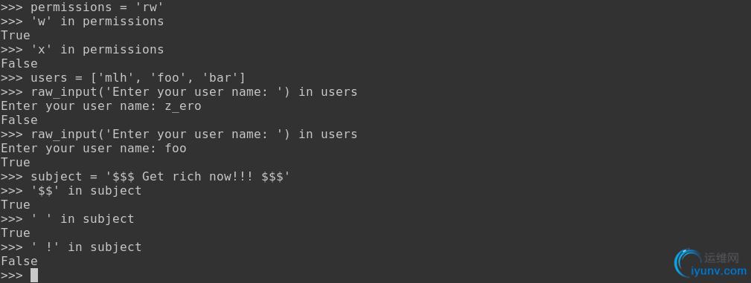The image size is (751, 283).
Task: Click the line permissions = 'rw'
Action: coord(83,7)
